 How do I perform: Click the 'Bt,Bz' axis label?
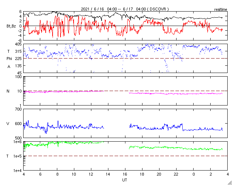[11, 27]
